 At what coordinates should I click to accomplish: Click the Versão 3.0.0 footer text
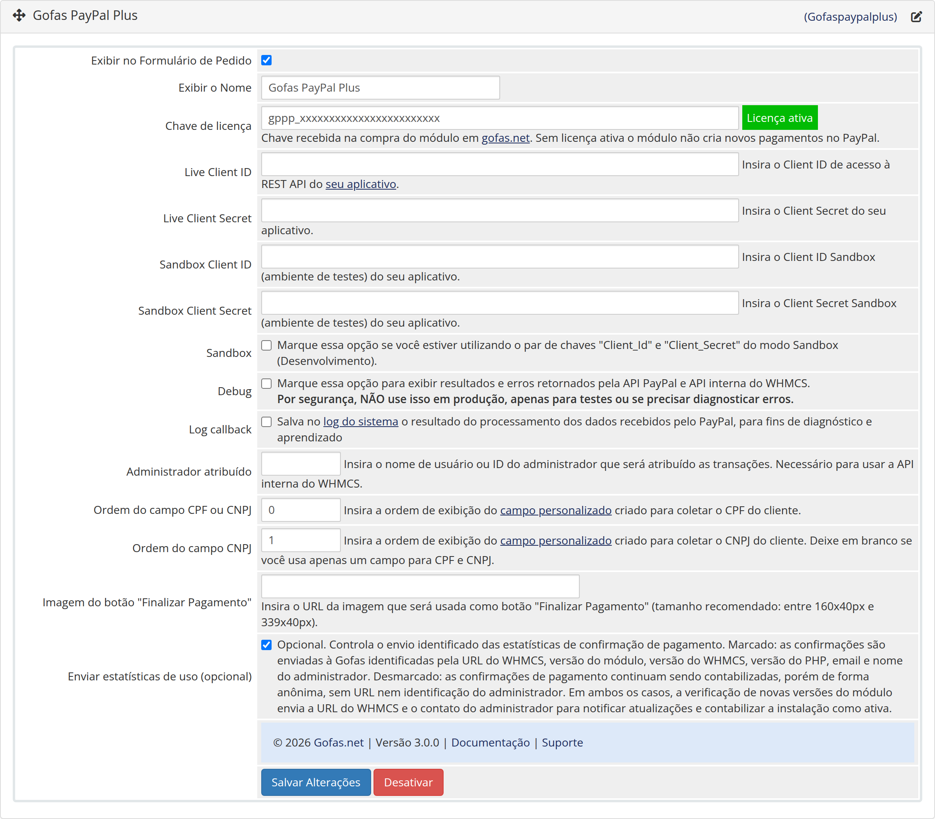click(407, 743)
